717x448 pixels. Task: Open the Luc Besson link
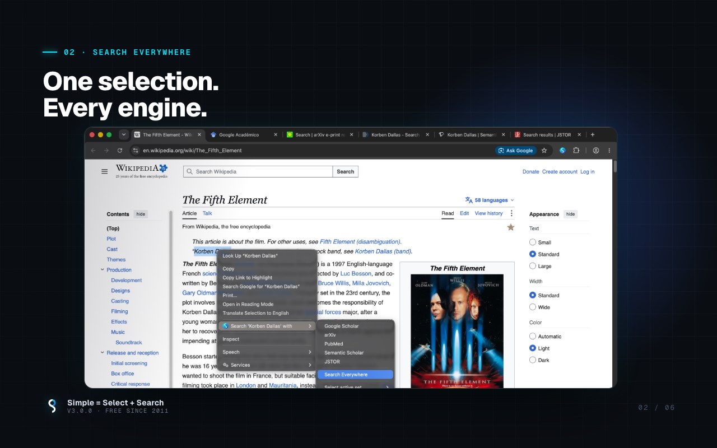[356, 274]
